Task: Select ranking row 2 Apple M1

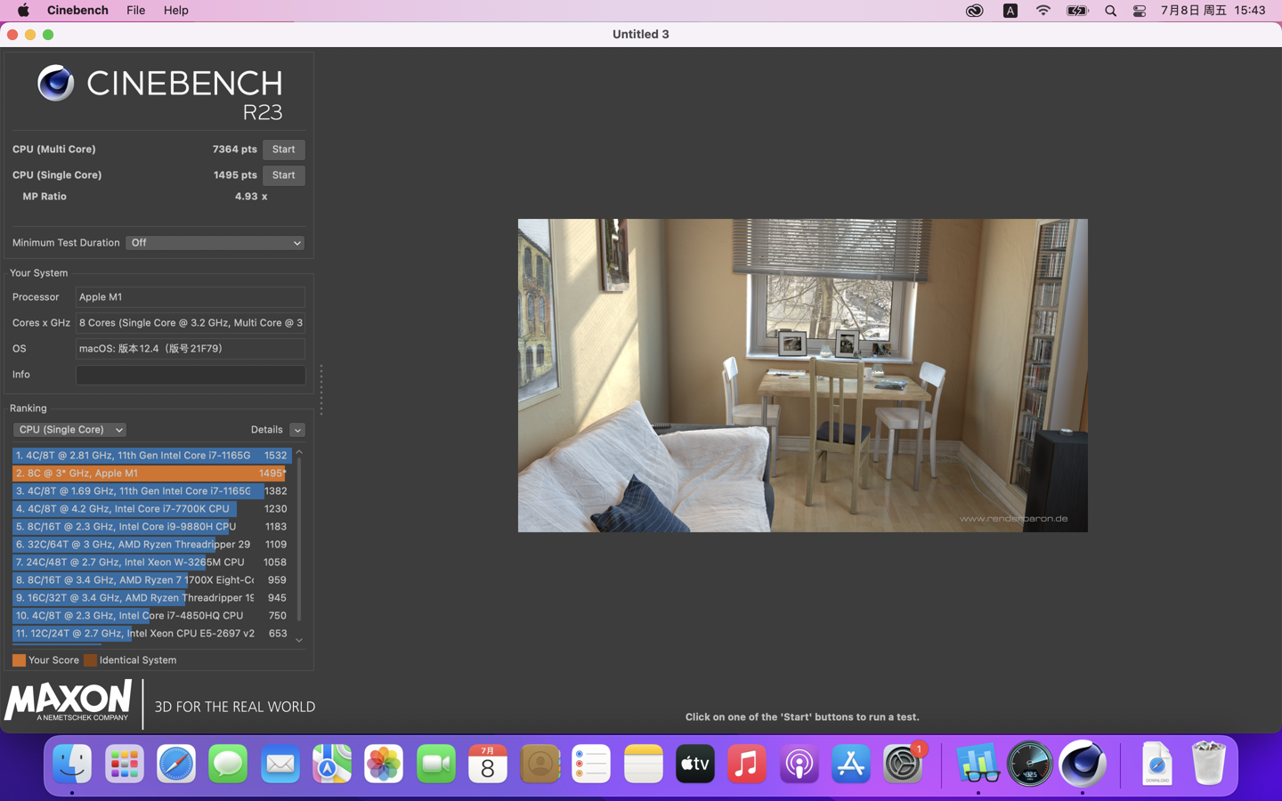Action: pyautogui.click(x=151, y=473)
